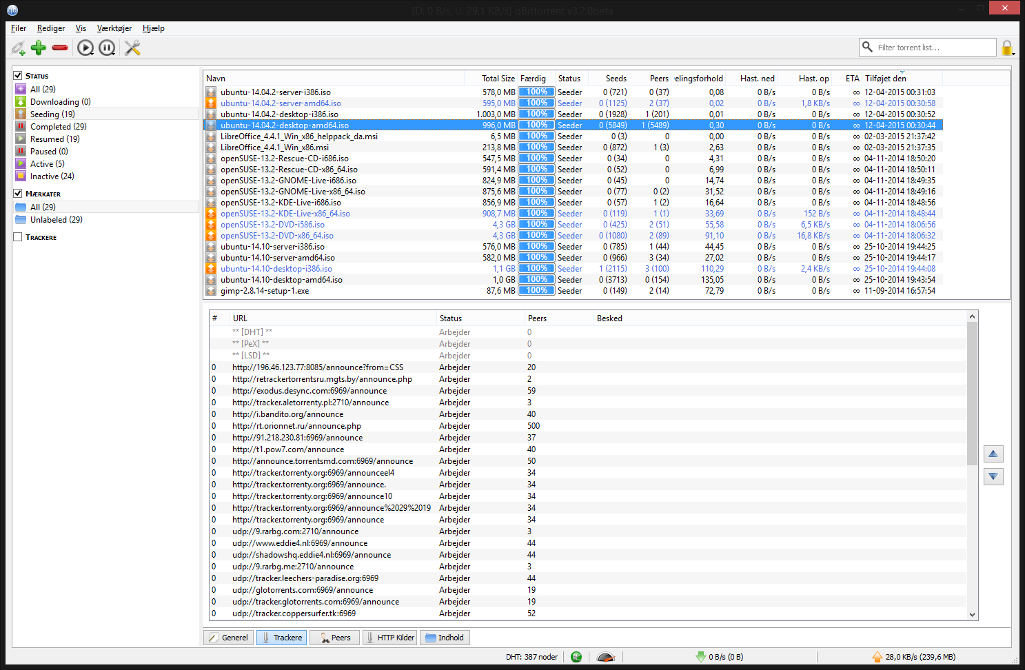This screenshot has width=1025, height=670.
Task: Click the padlock lock UI icon
Action: [x=1007, y=48]
